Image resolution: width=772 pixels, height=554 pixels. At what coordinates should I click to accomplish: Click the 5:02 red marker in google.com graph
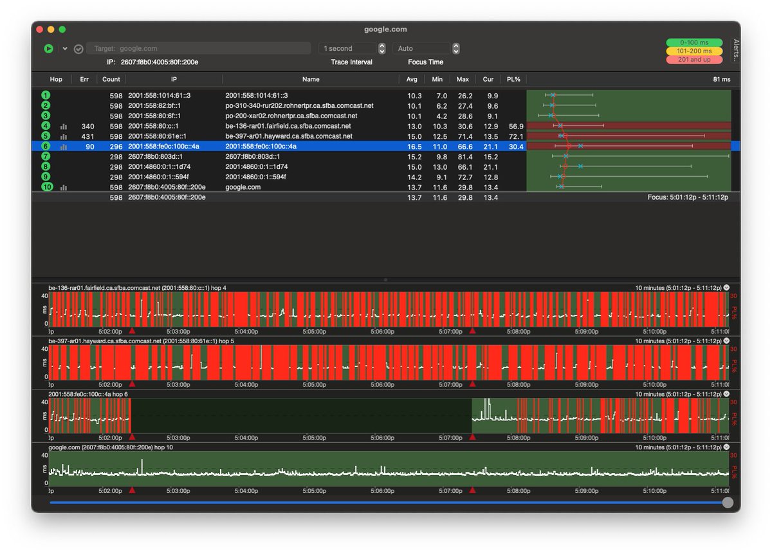[x=132, y=490]
